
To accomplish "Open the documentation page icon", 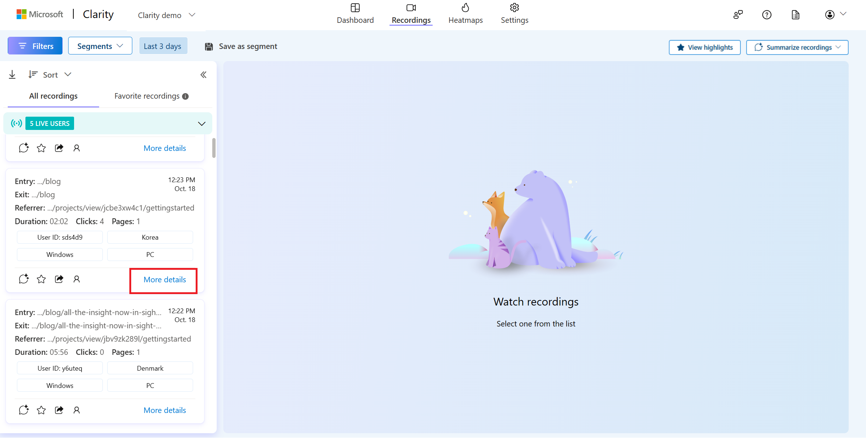I will coord(796,15).
